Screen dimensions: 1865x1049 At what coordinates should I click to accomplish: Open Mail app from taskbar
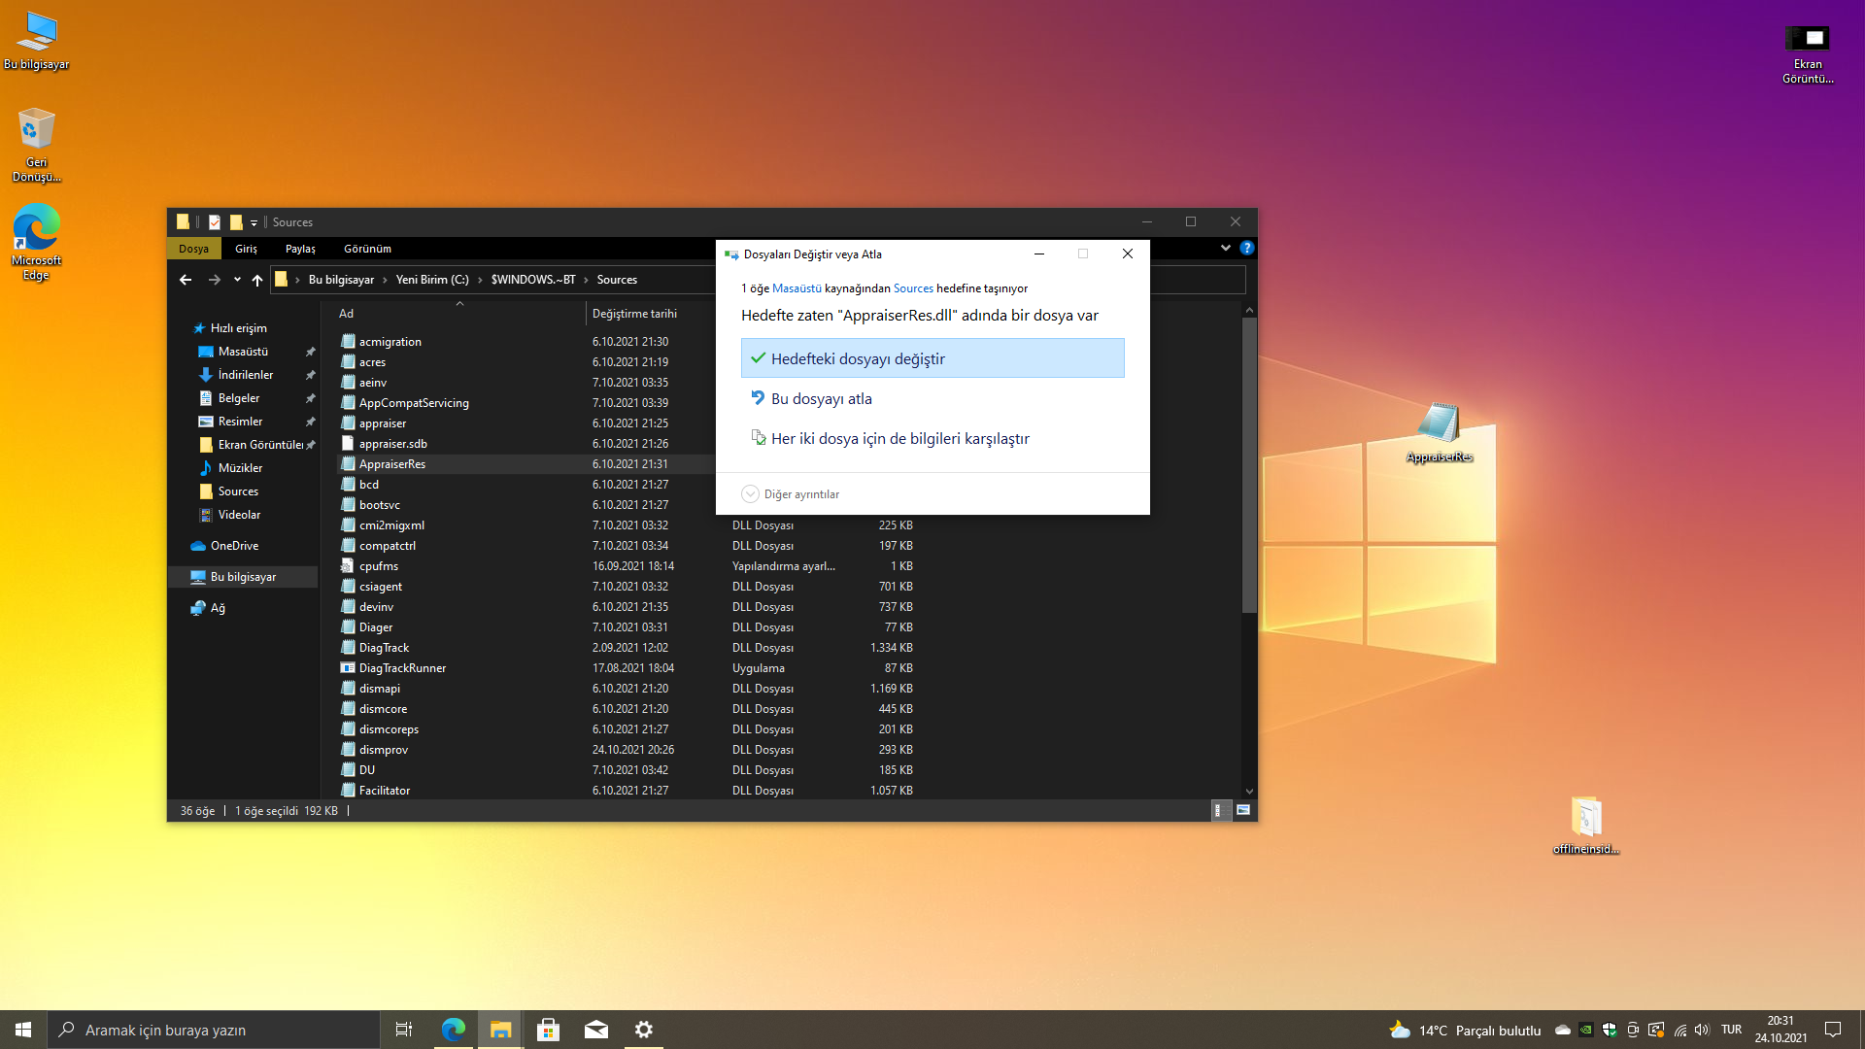point(595,1030)
